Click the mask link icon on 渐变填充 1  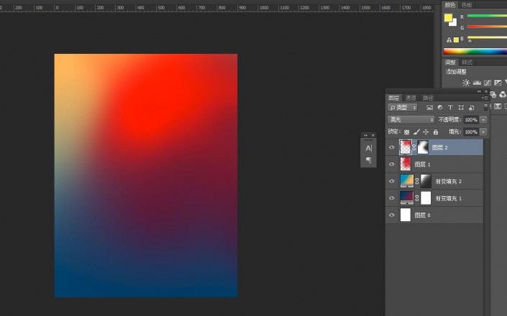point(417,198)
